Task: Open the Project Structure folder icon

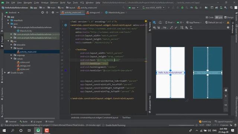Action: [x=206, y=7]
